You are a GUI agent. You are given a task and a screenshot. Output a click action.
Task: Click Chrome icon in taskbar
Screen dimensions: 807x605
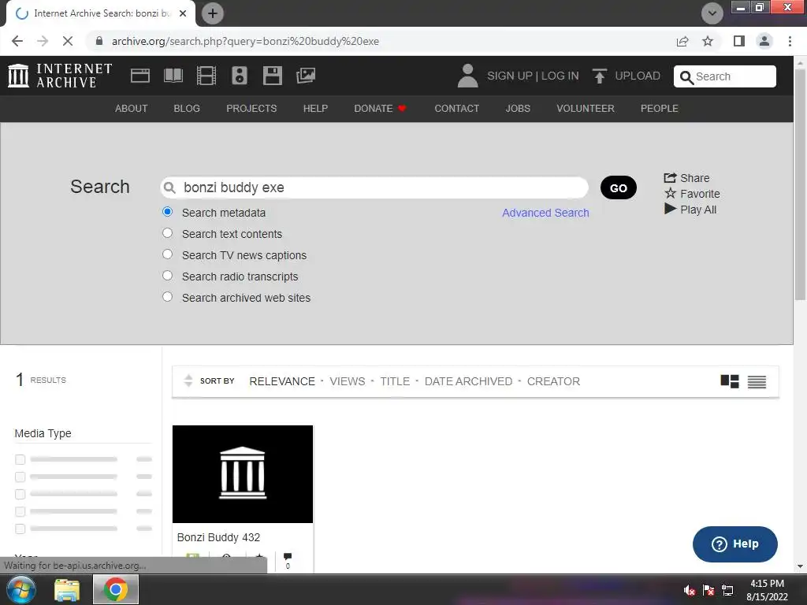pyautogui.click(x=115, y=589)
